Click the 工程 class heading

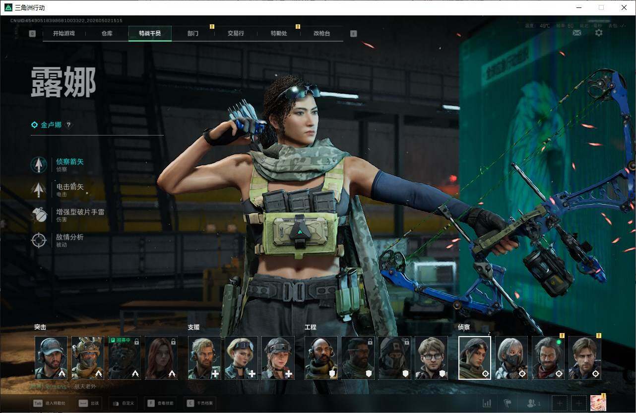pos(311,327)
